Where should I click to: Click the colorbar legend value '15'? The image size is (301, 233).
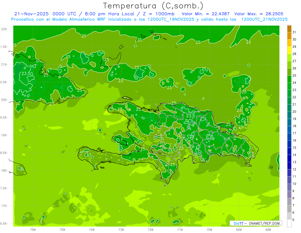tap(294, 148)
